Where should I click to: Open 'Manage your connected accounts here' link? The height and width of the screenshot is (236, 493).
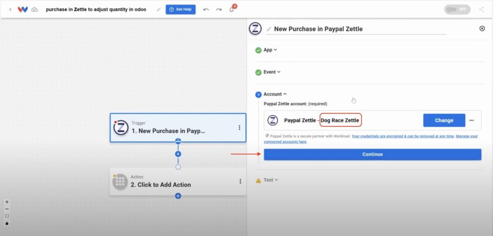point(371,139)
